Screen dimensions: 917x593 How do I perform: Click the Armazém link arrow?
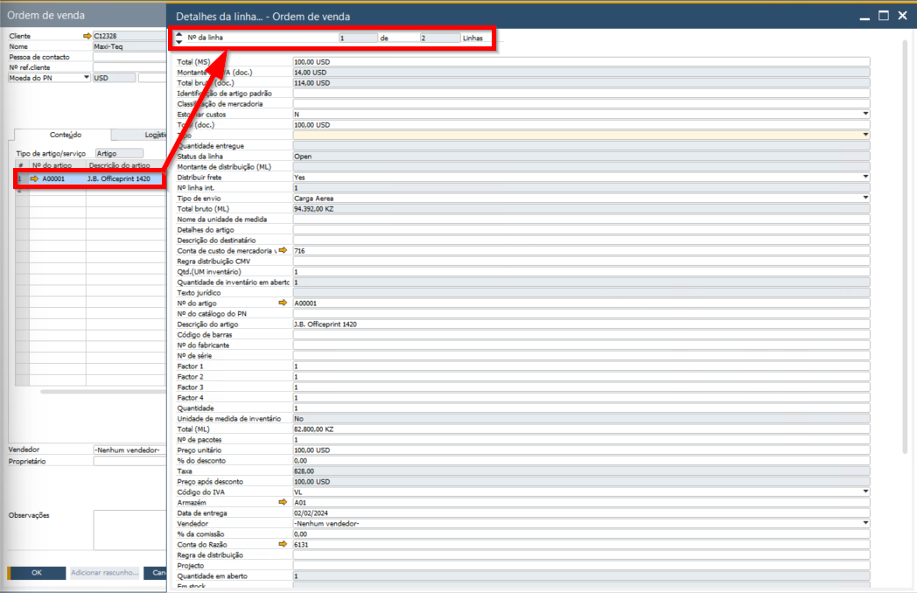(283, 503)
